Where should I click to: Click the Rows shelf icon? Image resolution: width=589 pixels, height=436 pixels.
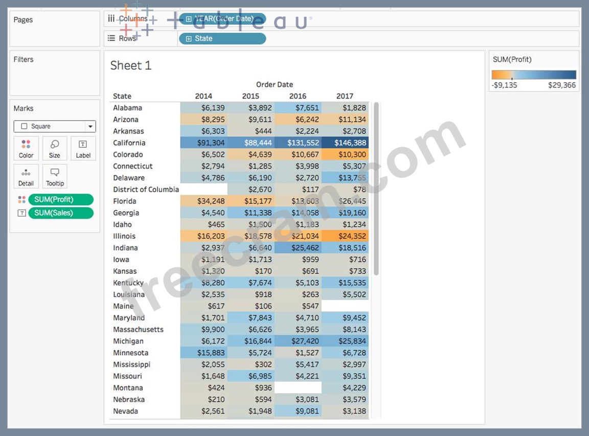(111, 38)
